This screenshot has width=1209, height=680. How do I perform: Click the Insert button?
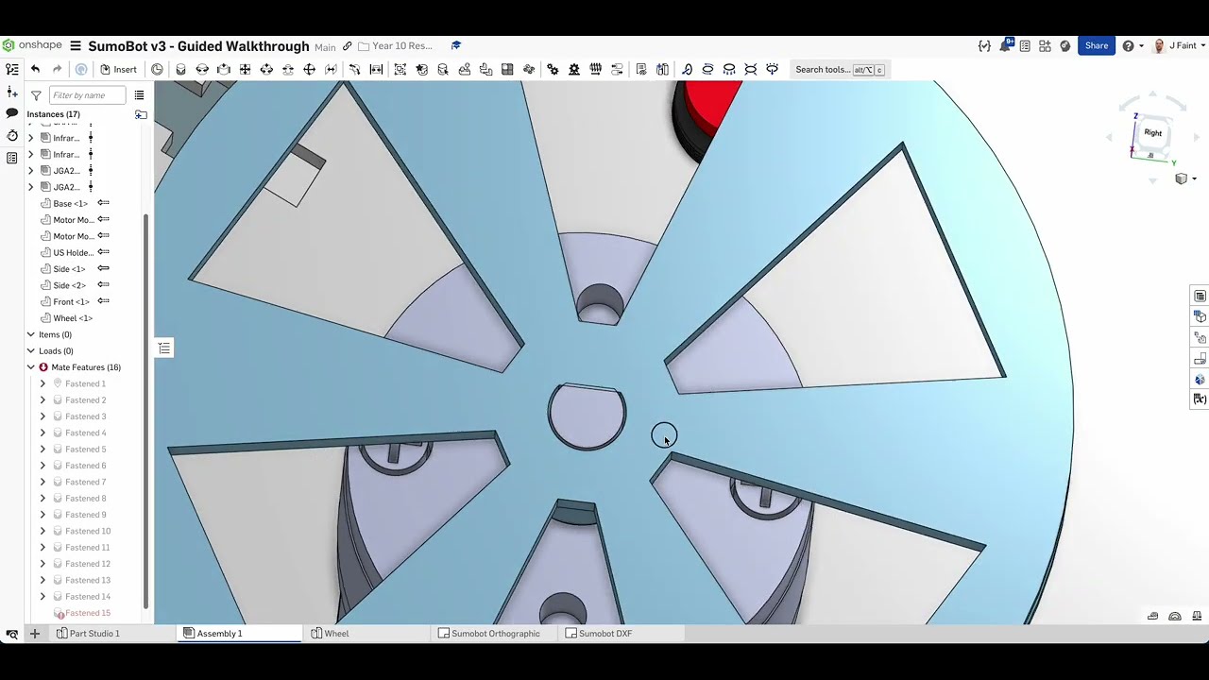coord(118,69)
